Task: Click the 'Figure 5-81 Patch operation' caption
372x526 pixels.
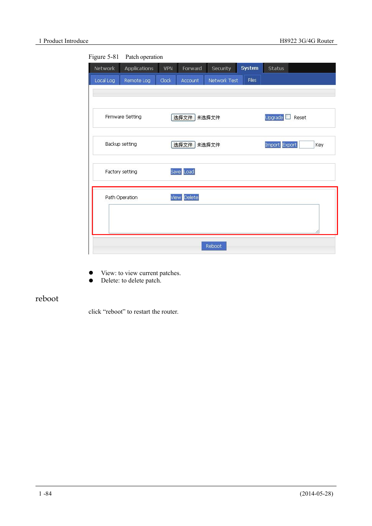Action: coord(126,57)
